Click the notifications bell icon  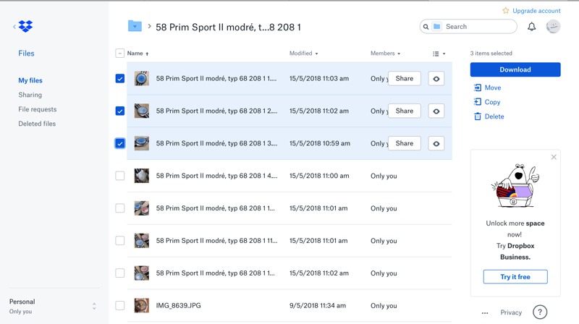point(531,27)
